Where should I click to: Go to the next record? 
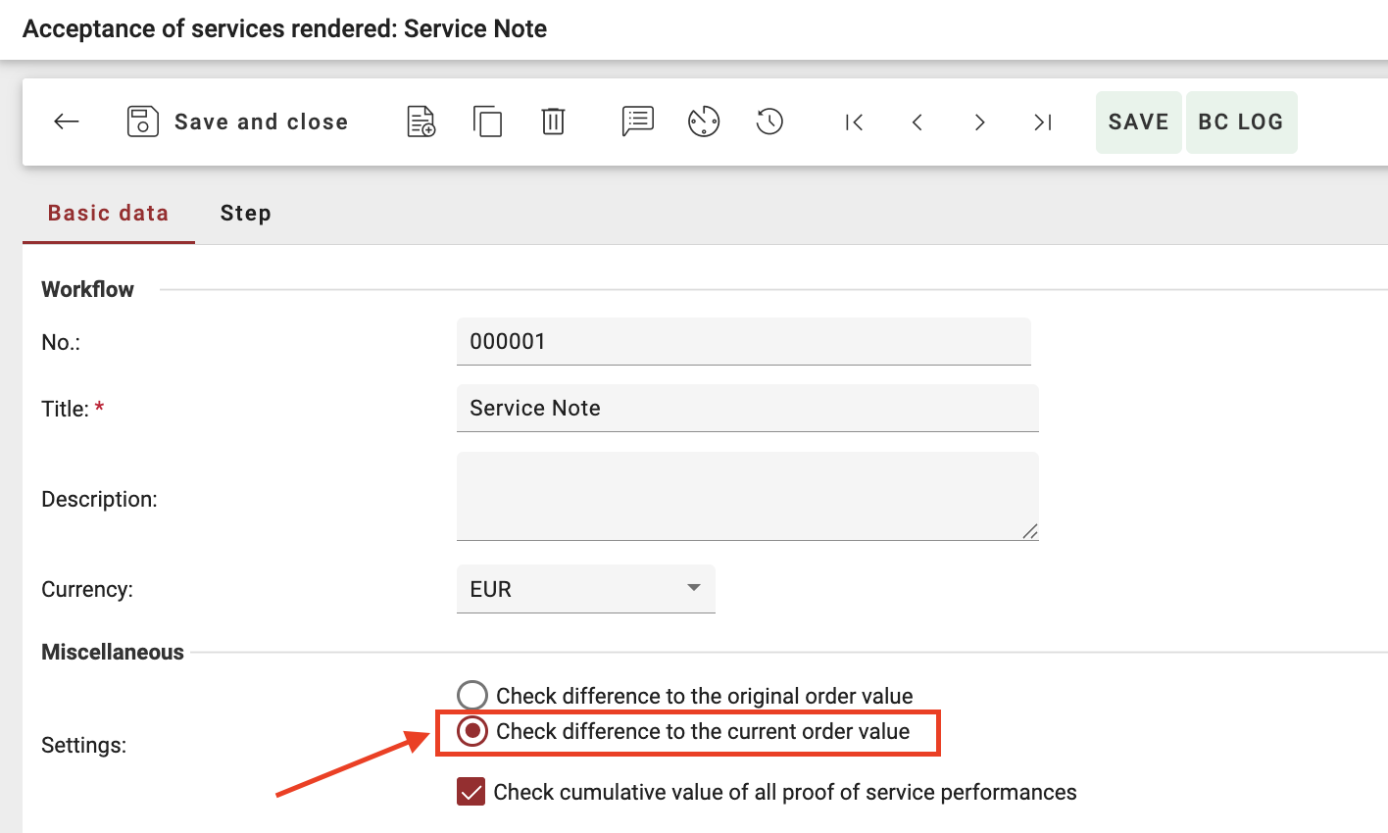(x=979, y=122)
